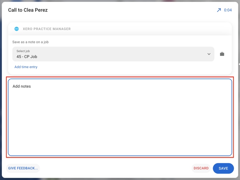Click 'Save as a note on a job' label
240x180 pixels.
click(30, 42)
